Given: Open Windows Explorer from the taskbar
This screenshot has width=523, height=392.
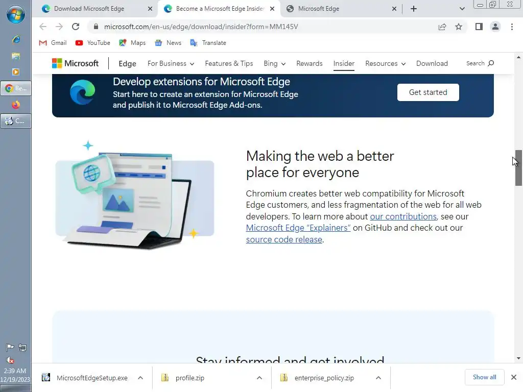Looking at the screenshot, I should pyautogui.click(x=16, y=56).
